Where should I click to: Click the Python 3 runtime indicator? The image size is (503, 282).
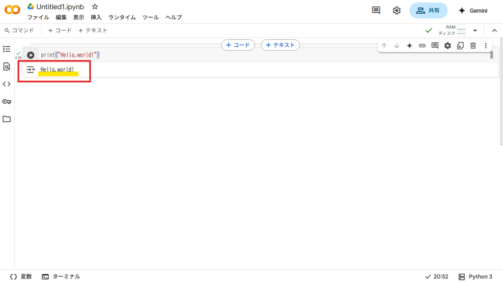pos(475,277)
